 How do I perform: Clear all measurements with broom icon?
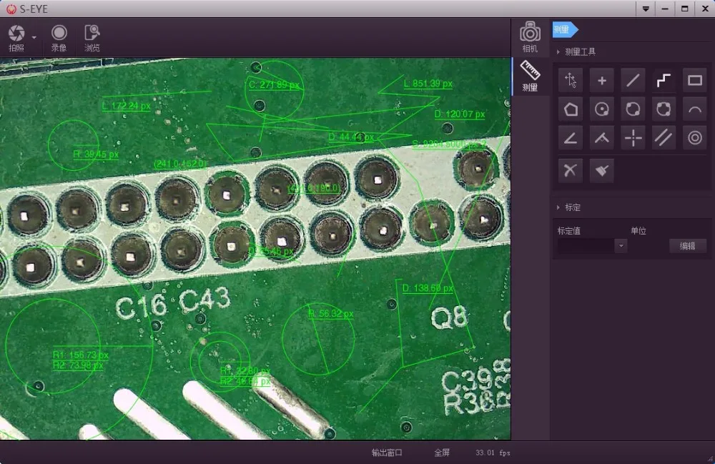tap(602, 171)
